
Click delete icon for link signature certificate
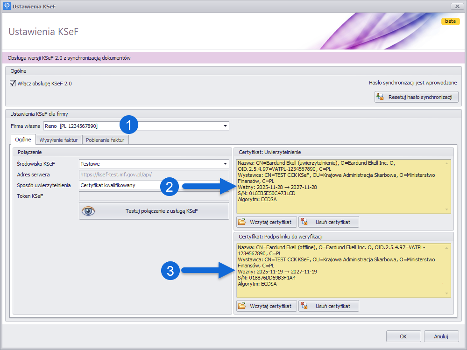point(304,306)
